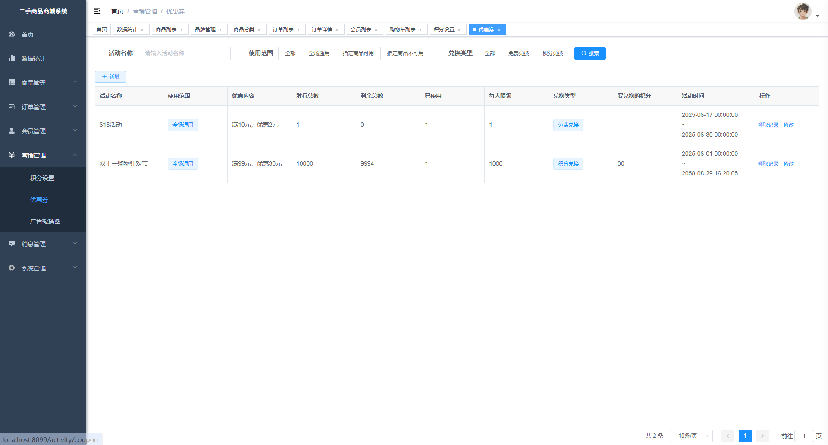The height and width of the screenshot is (445, 828).
Task: Click 领取记录 link for 618活动
Action: point(768,125)
